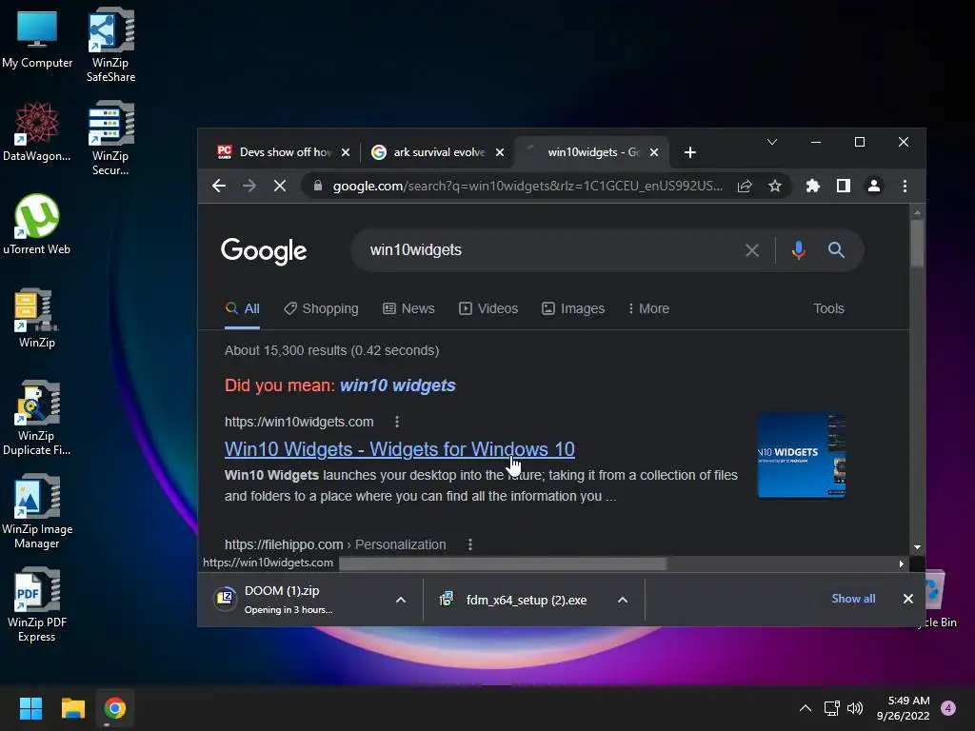Screen dimensions: 975x731
Task: Open WinZip SafeShare desktop shortcut
Action: 110,45
